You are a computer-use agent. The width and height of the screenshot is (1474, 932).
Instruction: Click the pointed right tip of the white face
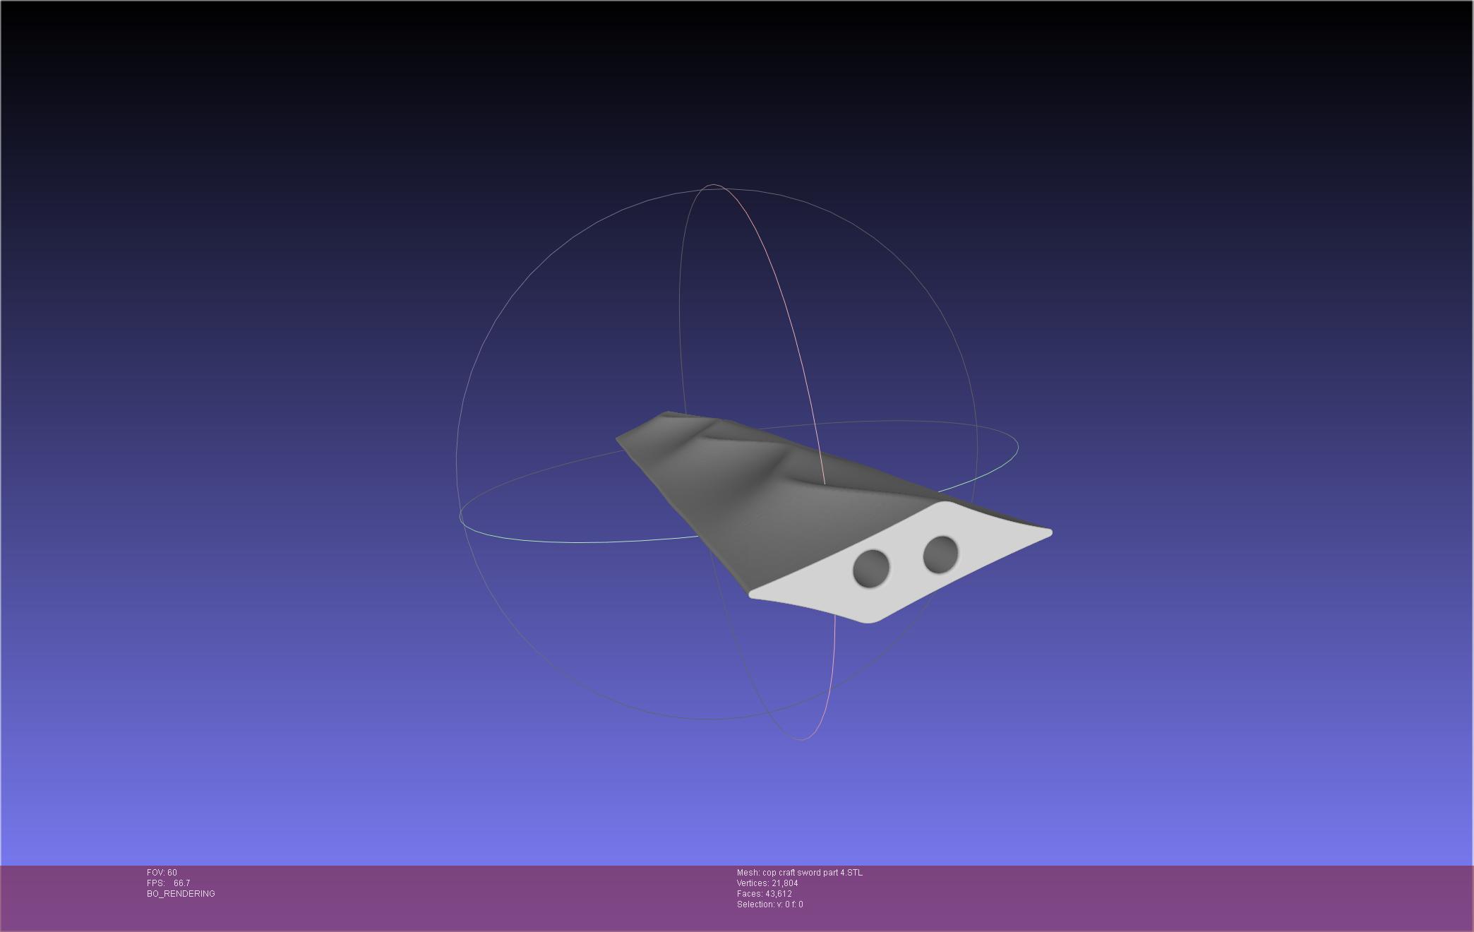[x=1049, y=533]
